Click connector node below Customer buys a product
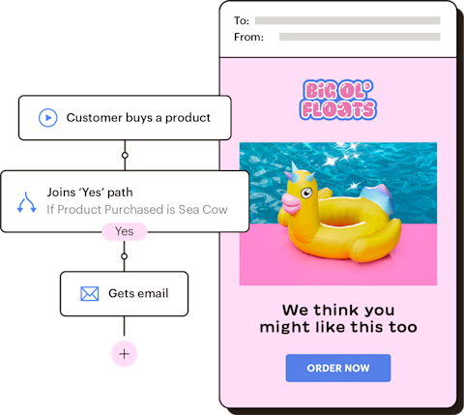Viewport: 464px width, 415px height. click(125, 156)
